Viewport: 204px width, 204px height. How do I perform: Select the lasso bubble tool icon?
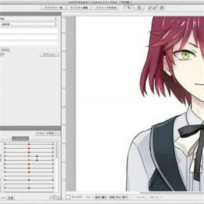pos(149,8)
